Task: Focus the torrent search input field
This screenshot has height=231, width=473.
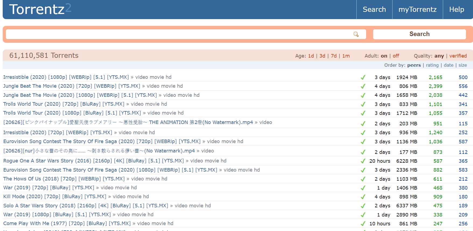Action: 186,34
